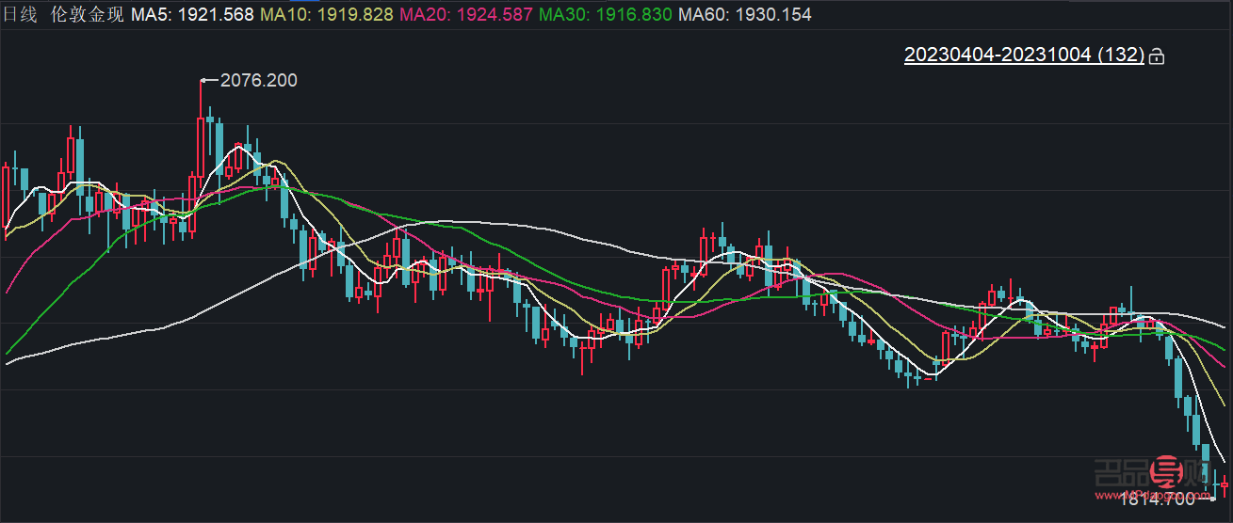Click the 2076.200 high price marker
Image resolution: width=1233 pixels, height=523 pixels.
point(258,81)
